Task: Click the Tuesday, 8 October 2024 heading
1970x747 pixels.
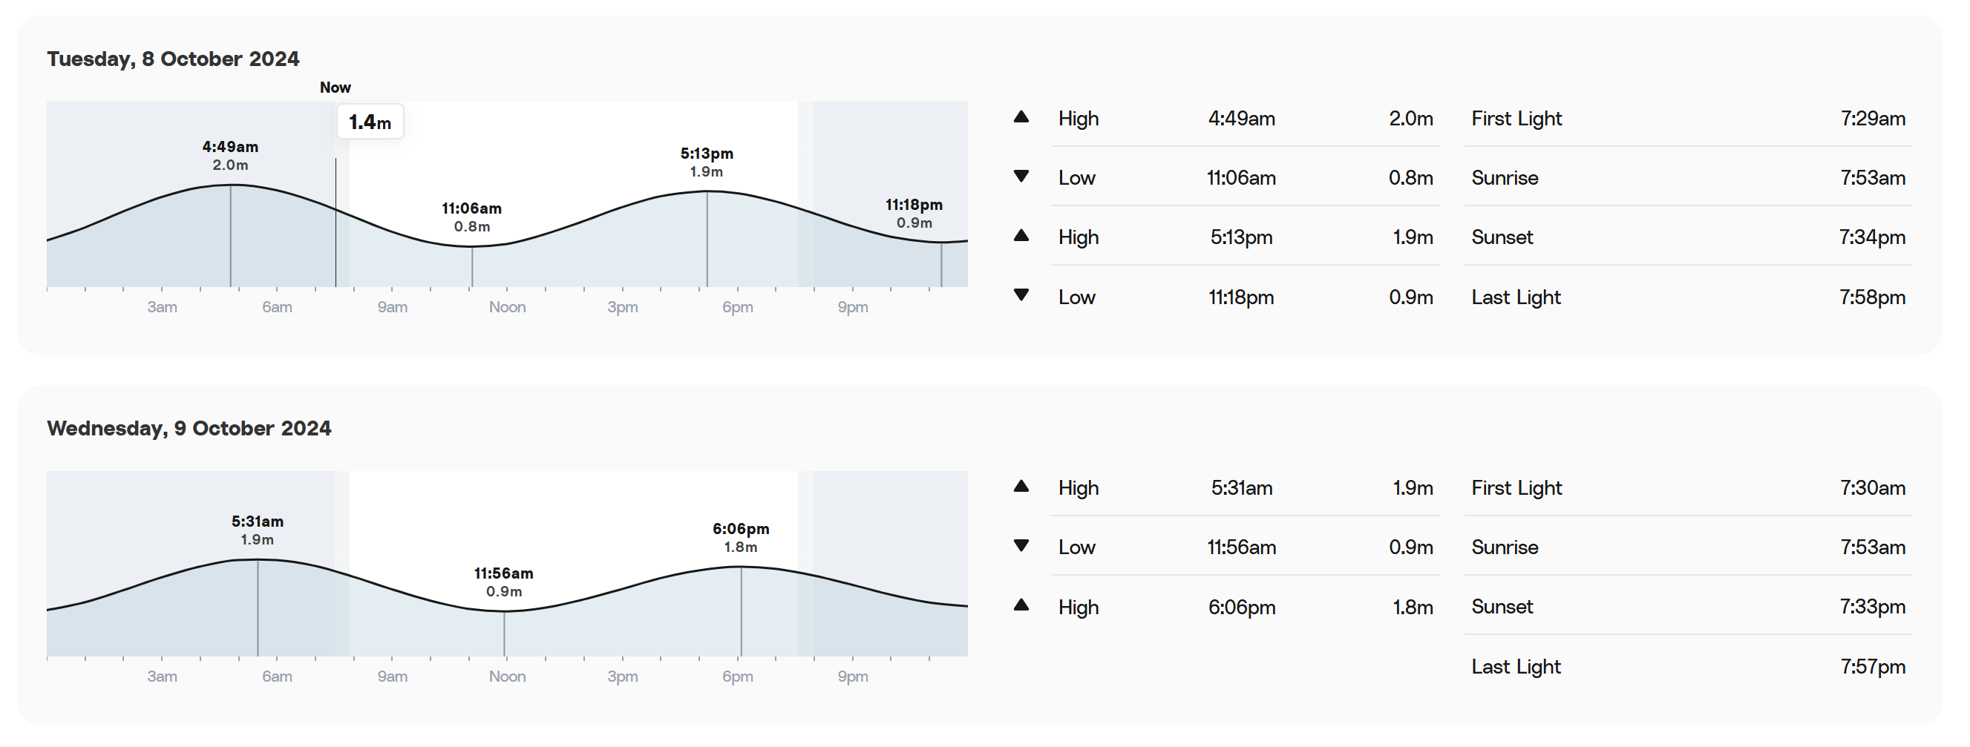Action: (x=173, y=59)
